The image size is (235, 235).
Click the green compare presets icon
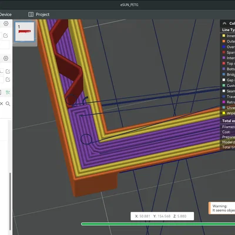coord(8,92)
